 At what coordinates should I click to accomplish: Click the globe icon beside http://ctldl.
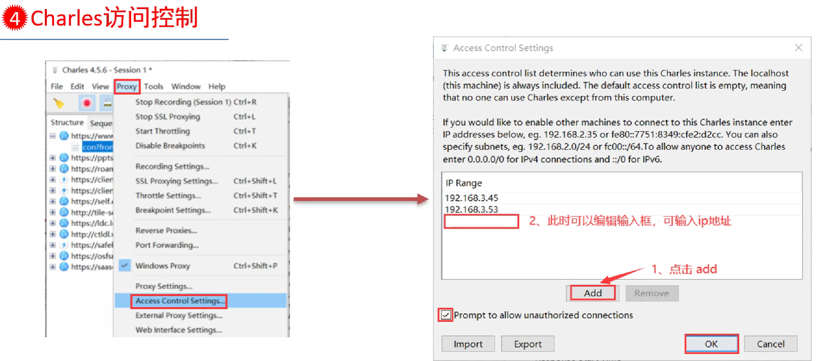click(x=64, y=234)
